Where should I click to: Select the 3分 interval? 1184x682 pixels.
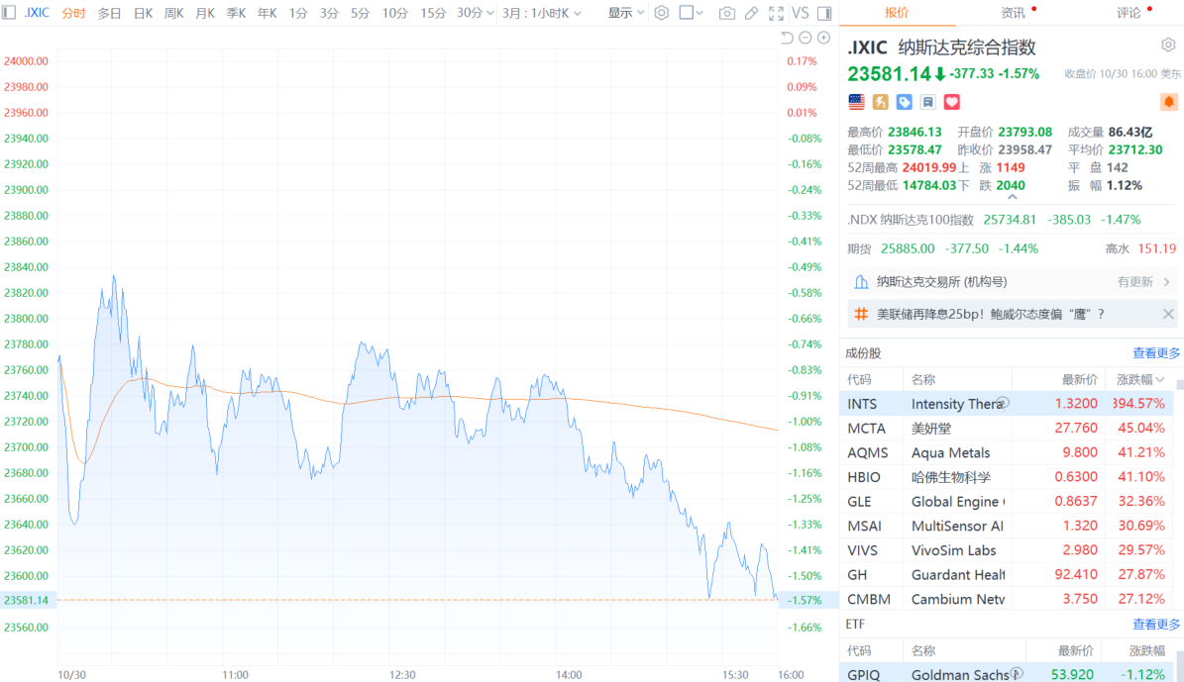coord(329,13)
